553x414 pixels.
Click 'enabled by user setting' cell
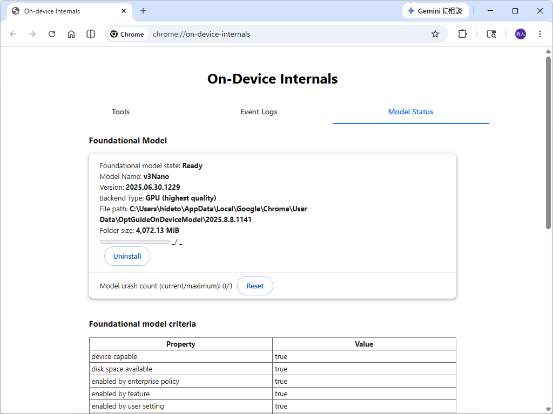[x=181, y=406]
